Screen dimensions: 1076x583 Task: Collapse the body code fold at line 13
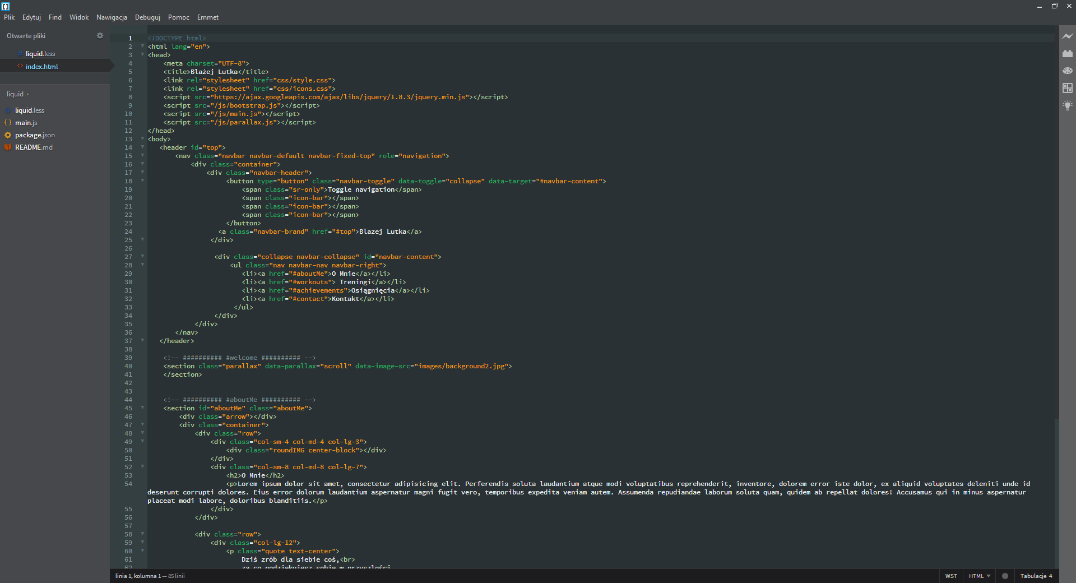(142, 139)
